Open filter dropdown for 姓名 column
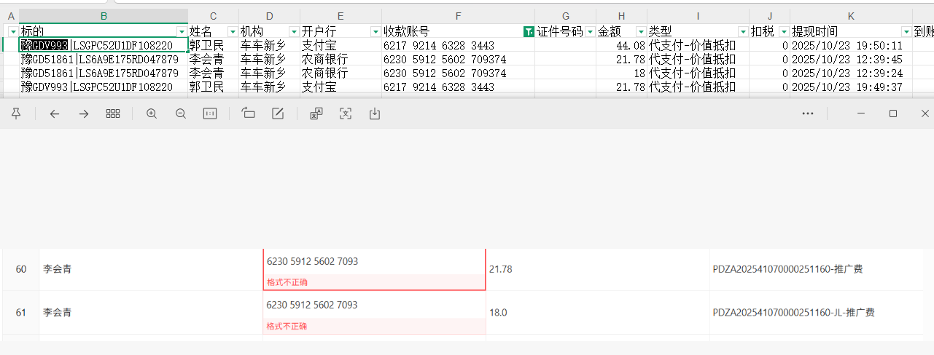 coord(233,31)
